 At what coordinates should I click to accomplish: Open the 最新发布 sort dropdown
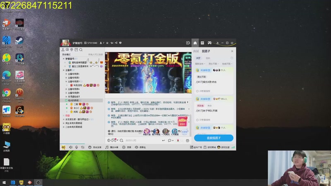(x=200, y=64)
